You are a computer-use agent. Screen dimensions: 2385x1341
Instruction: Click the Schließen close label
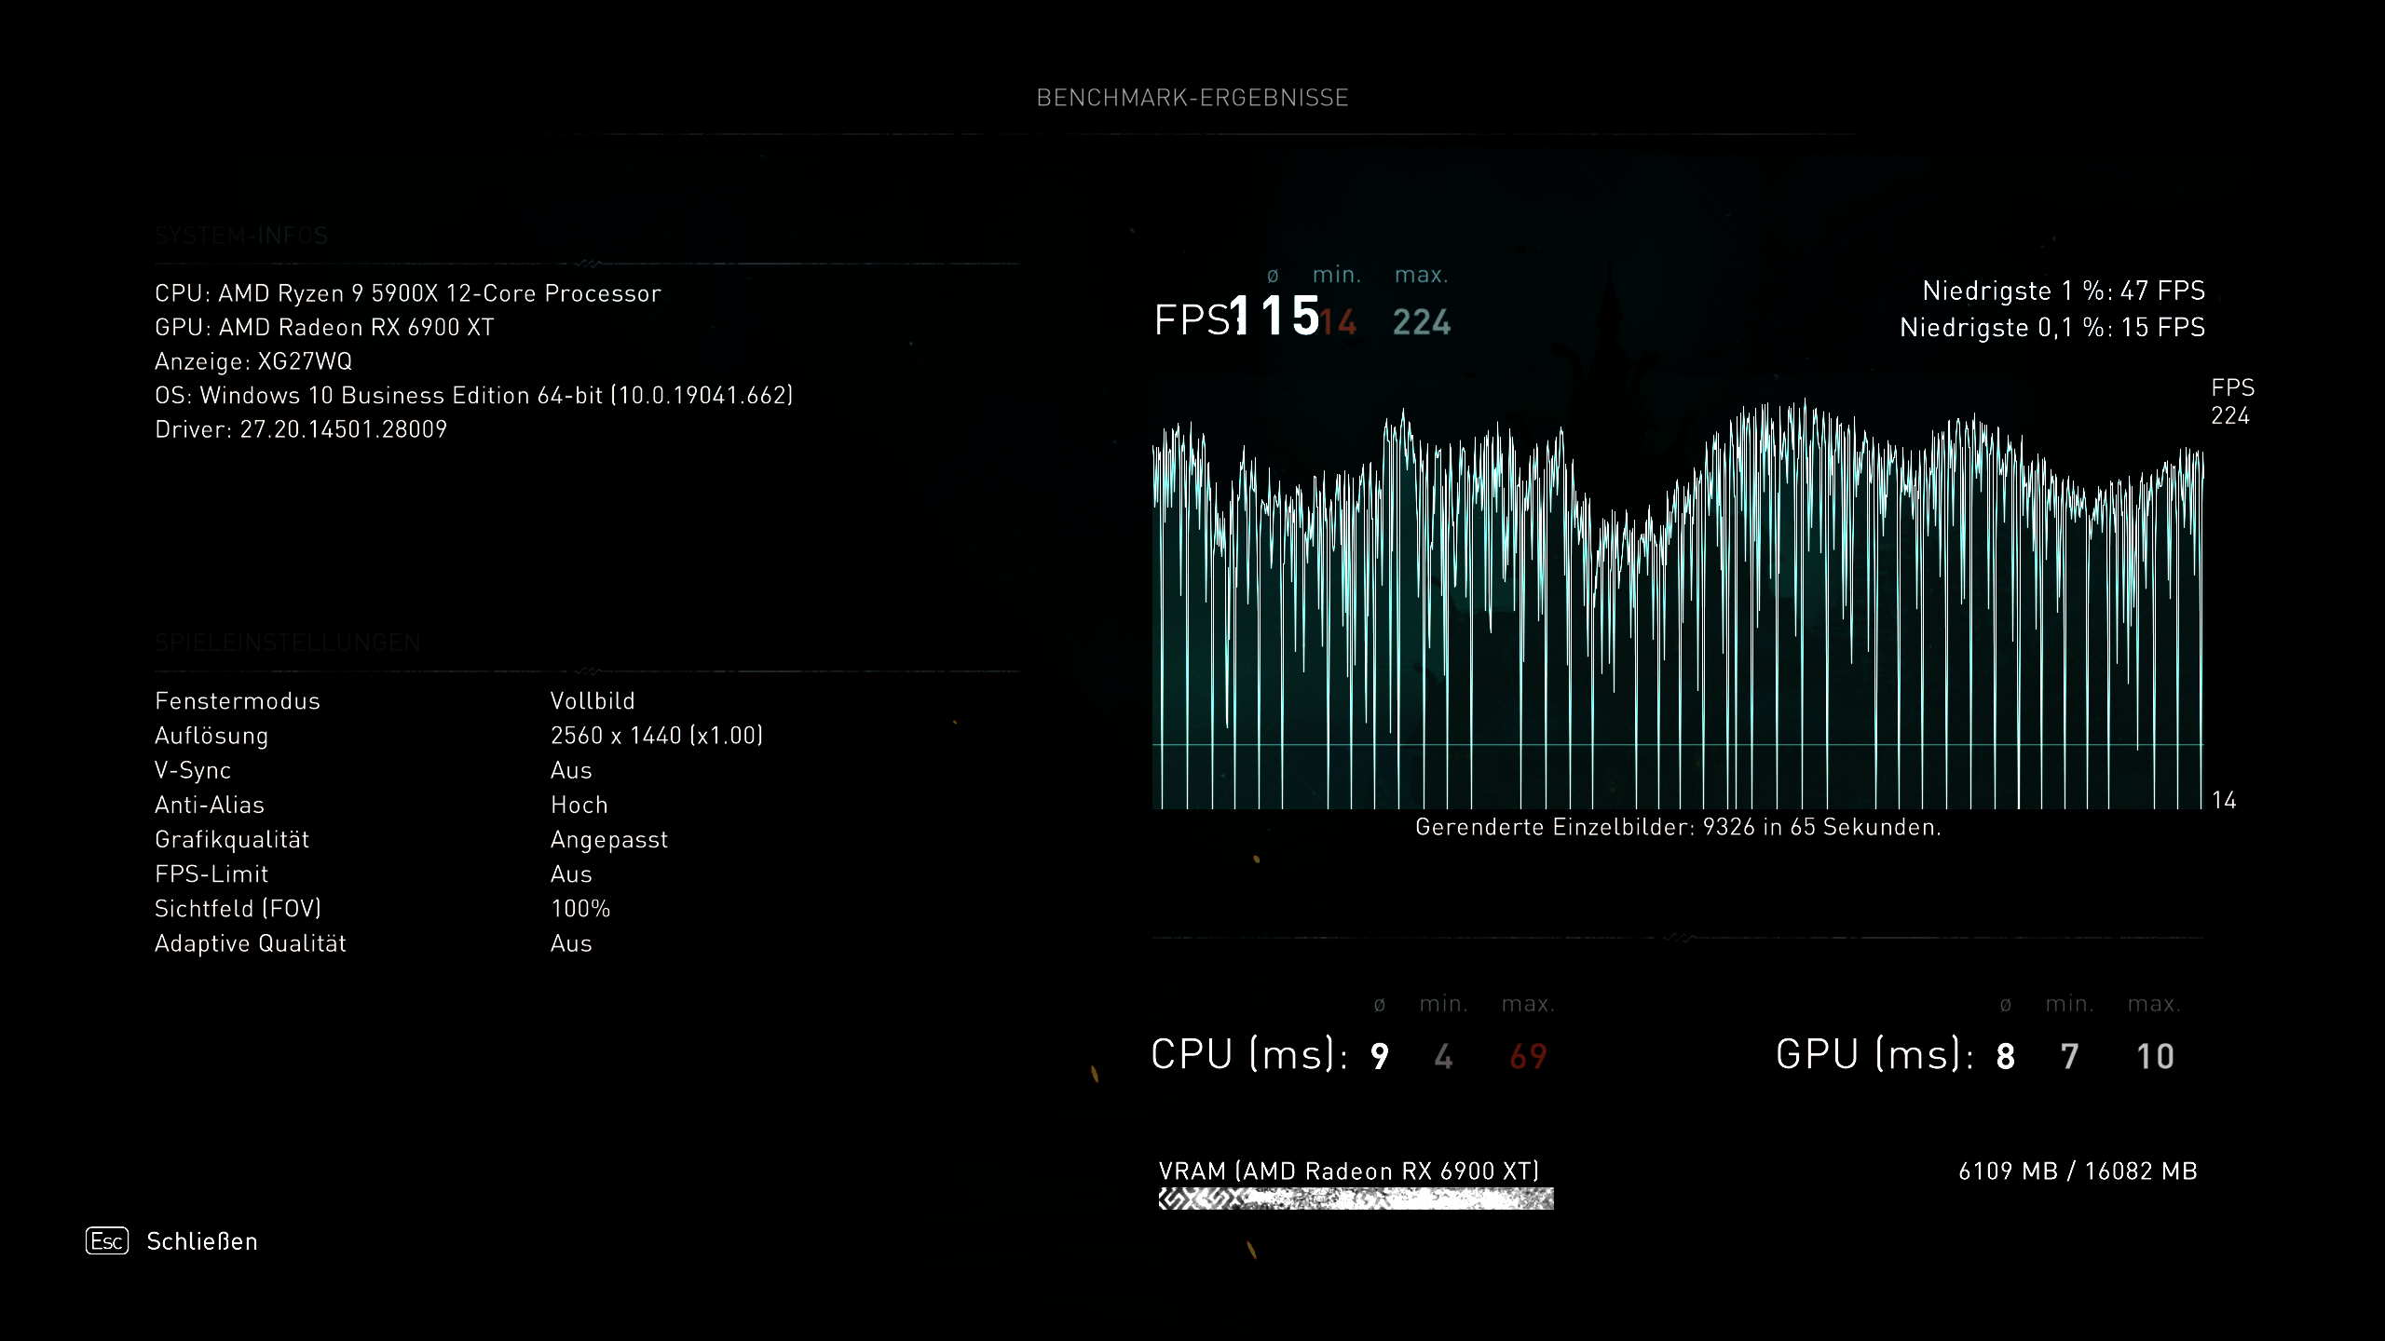point(201,1241)
